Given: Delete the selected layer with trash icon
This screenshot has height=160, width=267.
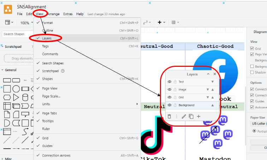Looking at the screenshot, I should 169,116.
